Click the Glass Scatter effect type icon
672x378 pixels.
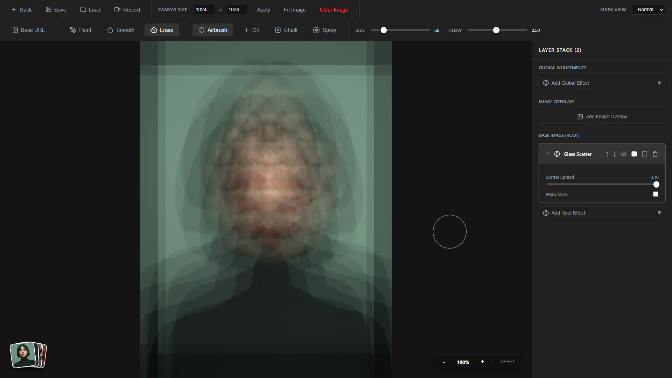(x=557, y=154)
